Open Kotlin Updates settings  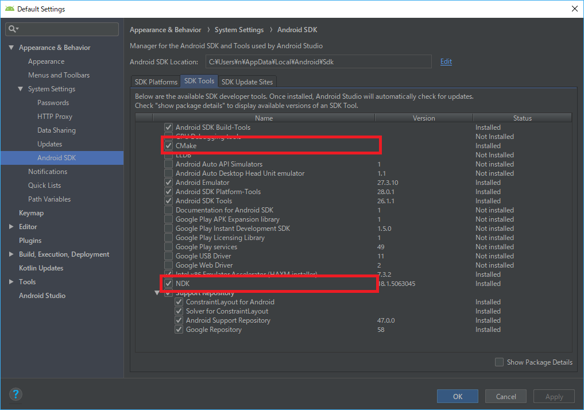click(41, 268)
